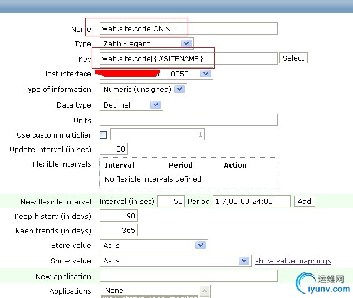Viewport: 353px width, 298px height.
Task: Click the Add flexible interval button
Action: point(304,201)
